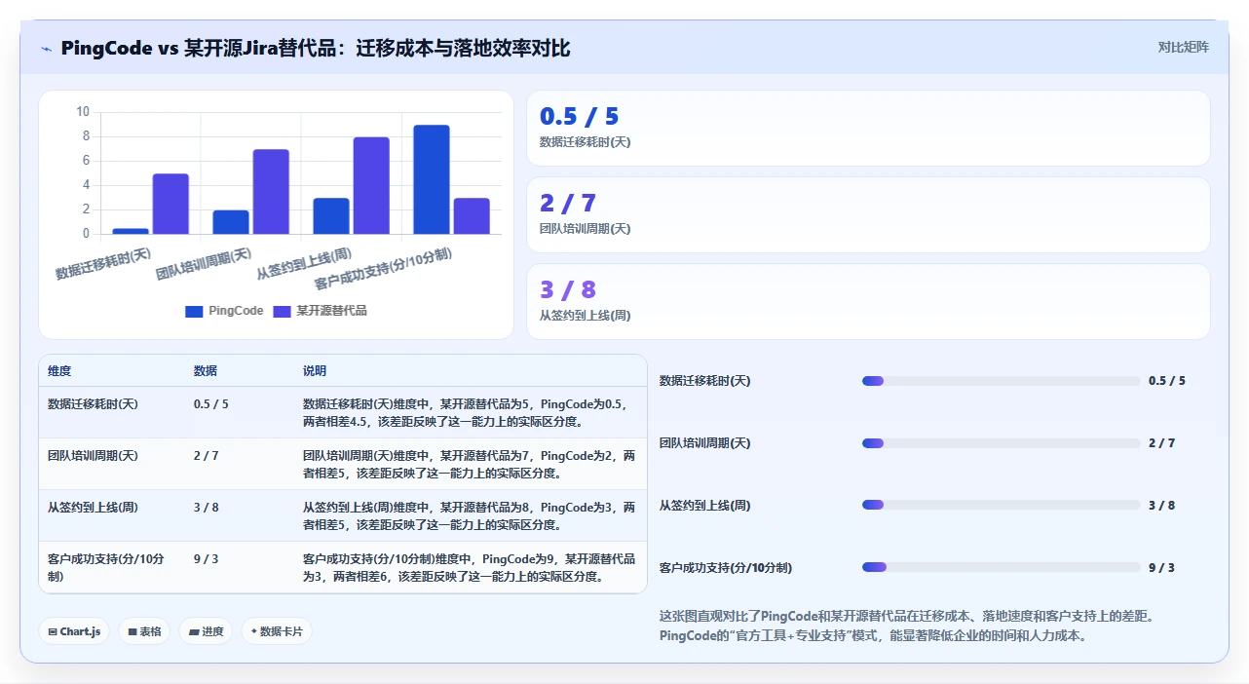Click the 对比矩阵 label in header
This screenshot has width=1249, height=684.
click(1183, 47)
